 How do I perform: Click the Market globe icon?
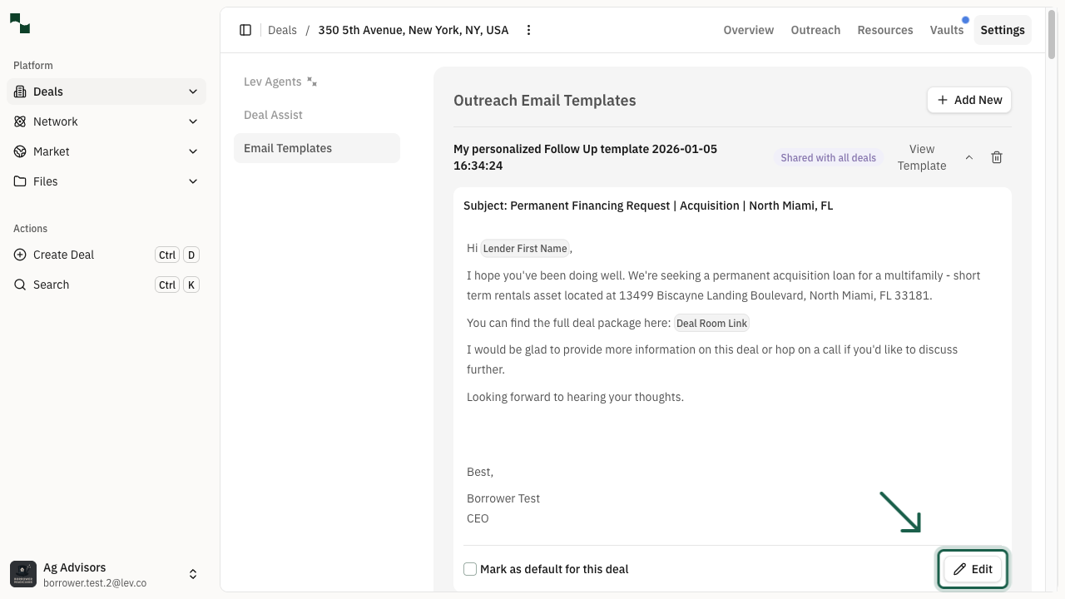pyautogui.click(x=19, y=151)
